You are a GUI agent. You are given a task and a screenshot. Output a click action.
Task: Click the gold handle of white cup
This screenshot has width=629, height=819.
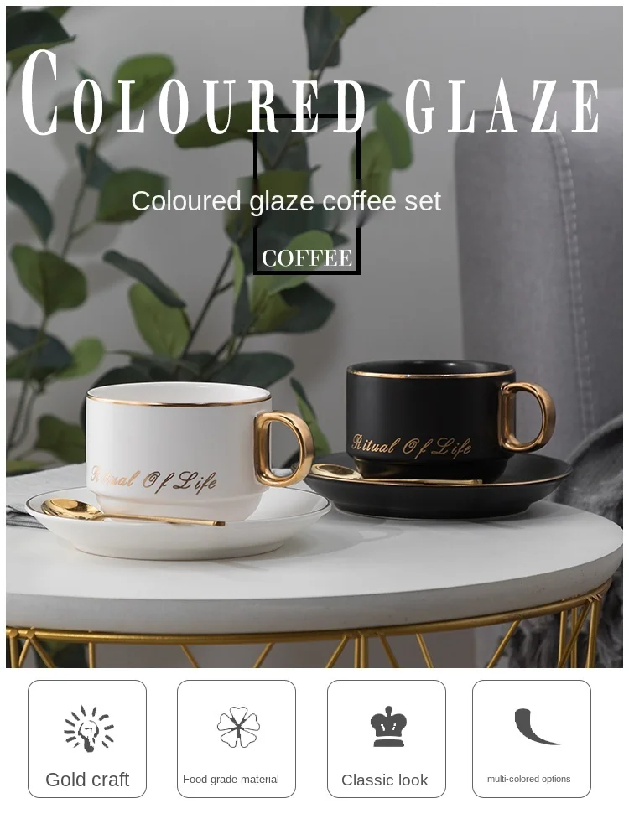[x=284, y=449]
